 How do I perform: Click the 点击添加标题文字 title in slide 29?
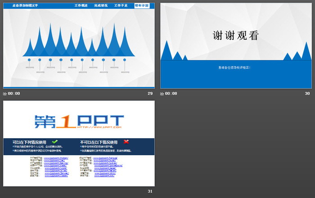[25, 5]
